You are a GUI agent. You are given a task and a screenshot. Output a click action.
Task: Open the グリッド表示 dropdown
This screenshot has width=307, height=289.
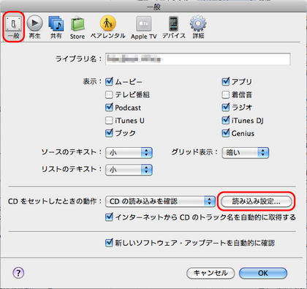[246, 153]
